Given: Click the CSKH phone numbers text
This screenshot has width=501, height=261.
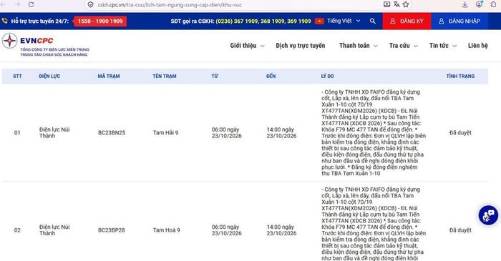Looking at the screenshot, I should [x=263, y=21].
